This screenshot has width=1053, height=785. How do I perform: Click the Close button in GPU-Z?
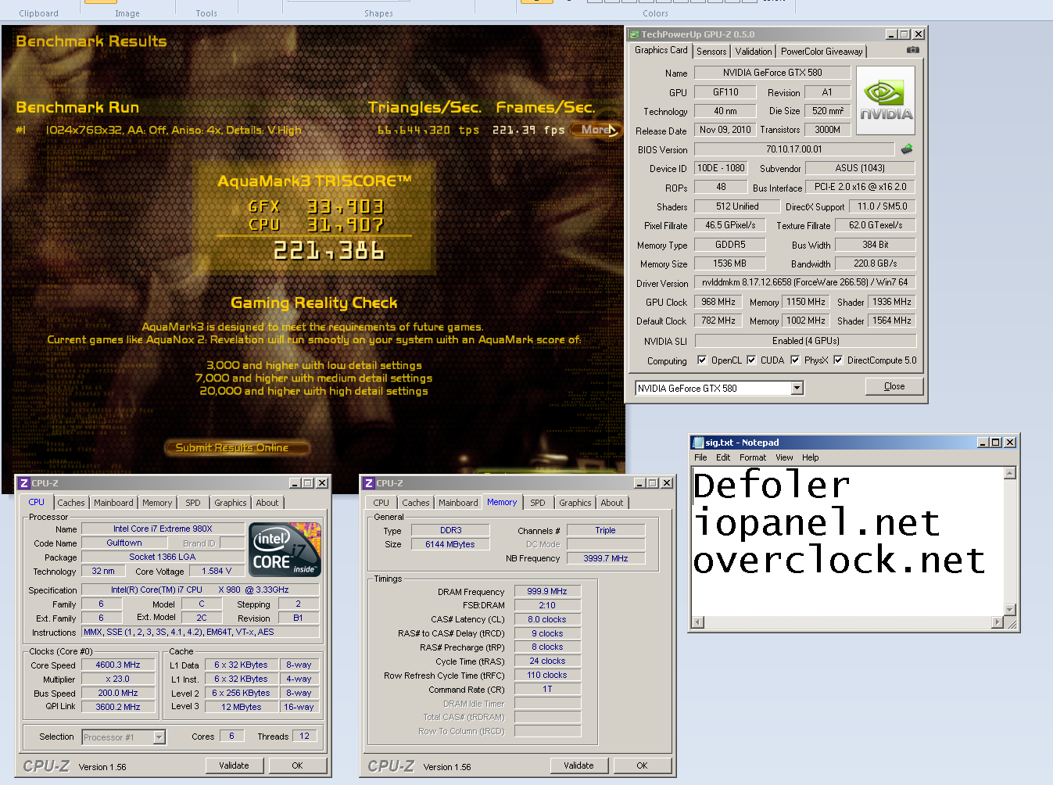tap(894, 386)
